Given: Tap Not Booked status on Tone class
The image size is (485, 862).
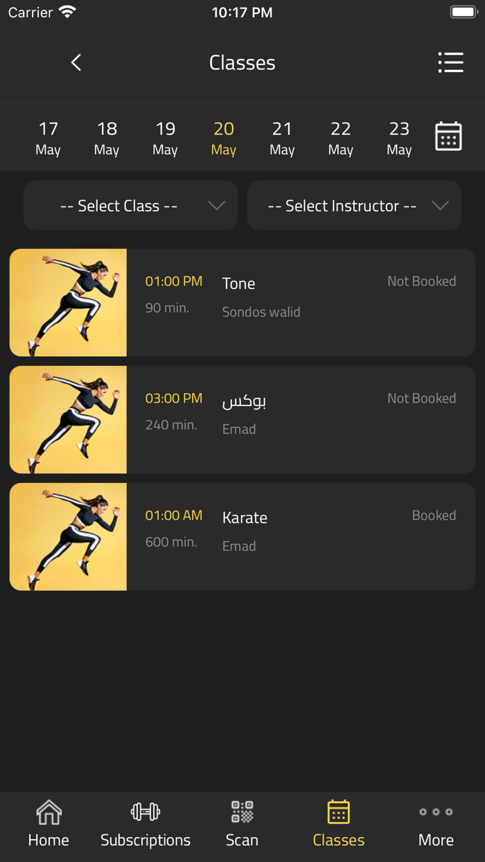Looking at the screenshot, I should pyautogui.click(x=421, y=281).
